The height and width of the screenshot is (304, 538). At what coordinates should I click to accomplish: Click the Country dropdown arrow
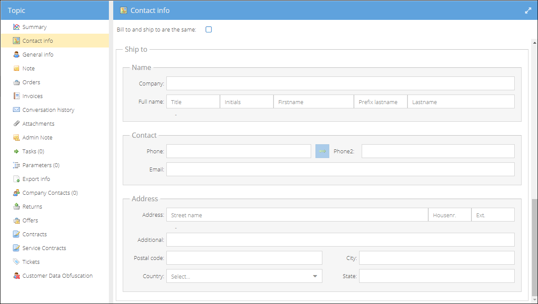[315, 276]
